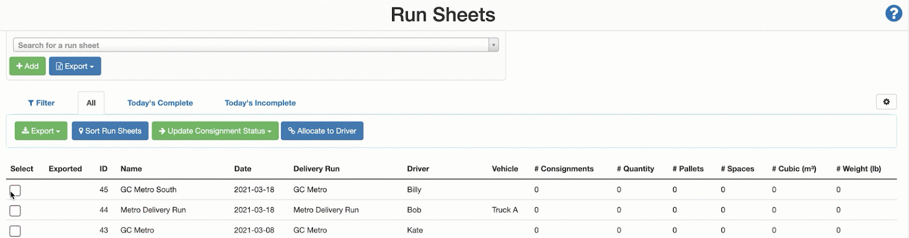The height and width of the screenshot is (238, 909).
Task: Switch to Today's Incomplete tab
Action: pyautogui.click(x=260, y=103)
